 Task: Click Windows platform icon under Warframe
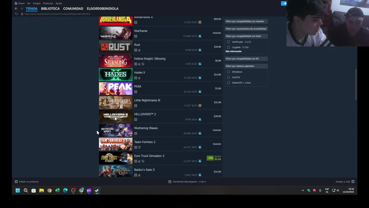click(x=135, y=36)
